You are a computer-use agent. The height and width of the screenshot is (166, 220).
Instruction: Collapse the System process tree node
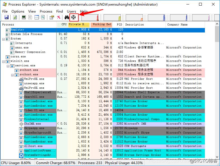(x=4, y=39)
